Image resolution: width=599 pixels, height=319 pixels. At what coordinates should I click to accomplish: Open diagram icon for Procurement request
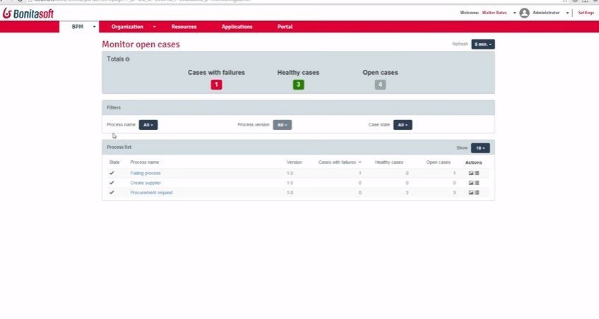pyautogui.click(x=471, y=193)
